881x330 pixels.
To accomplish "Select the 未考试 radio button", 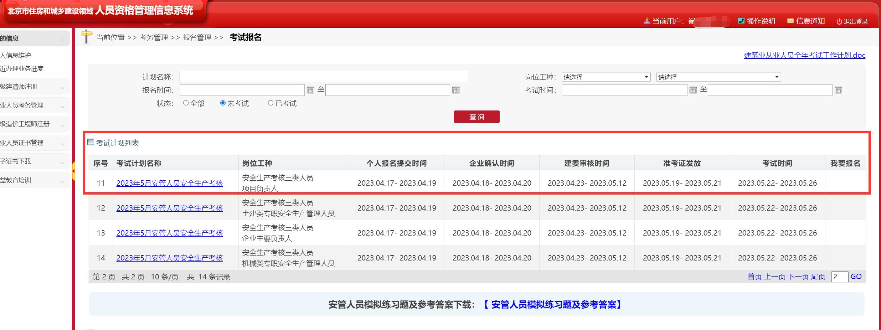I will pyautogui.click(x=223, y=103).
